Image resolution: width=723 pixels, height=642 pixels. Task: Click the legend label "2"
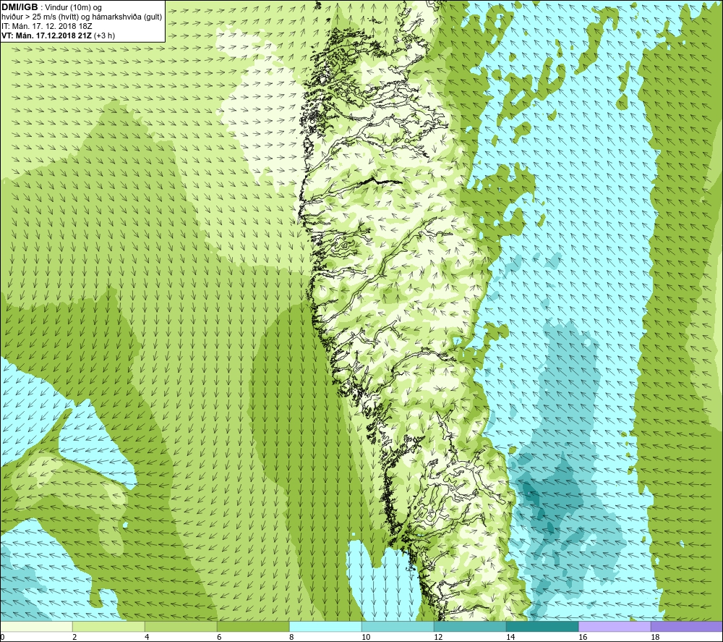click(x=74, y=638)
